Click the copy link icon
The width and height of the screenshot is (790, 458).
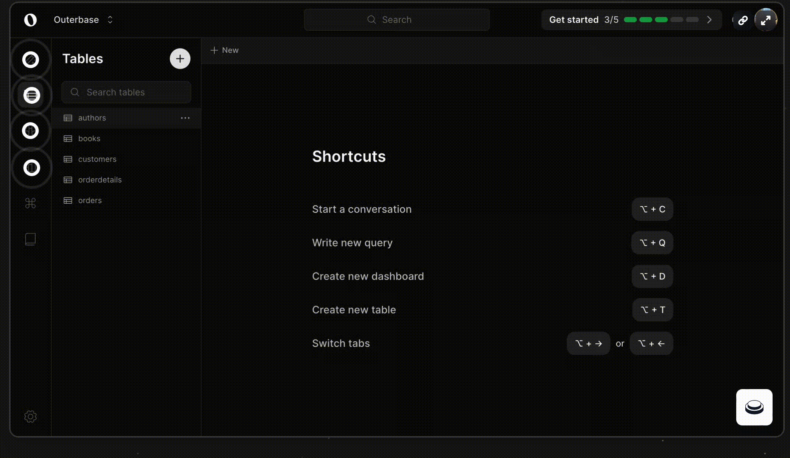743,20
